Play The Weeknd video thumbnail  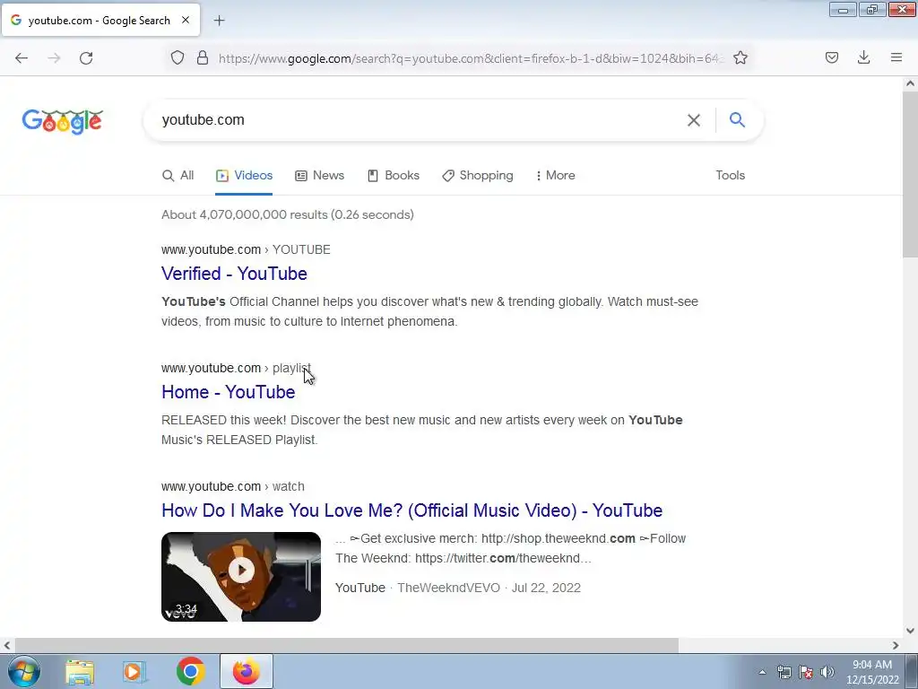click(x=241, y=577)
